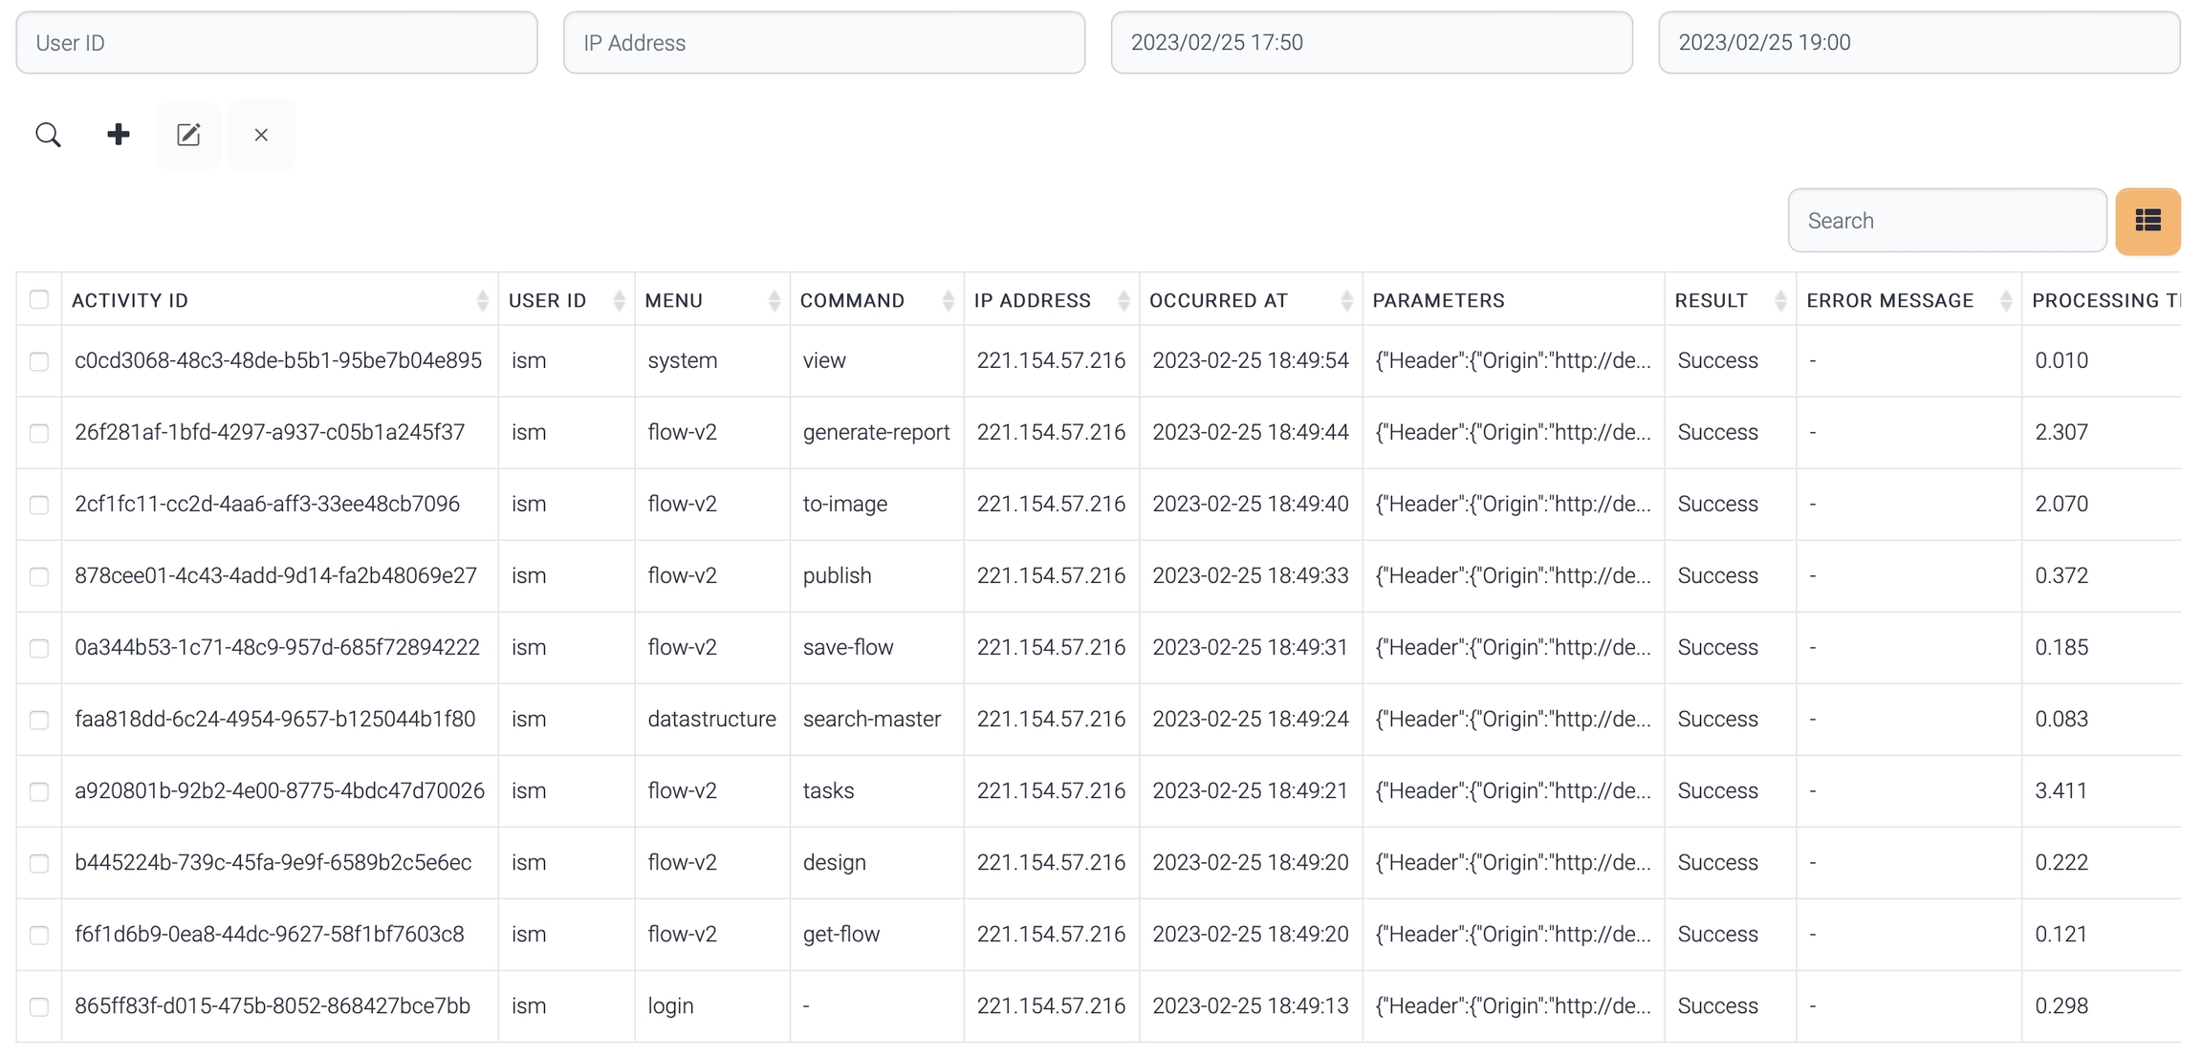
Task: Tick checkbox for the login row
Action: click(39, 1006)
